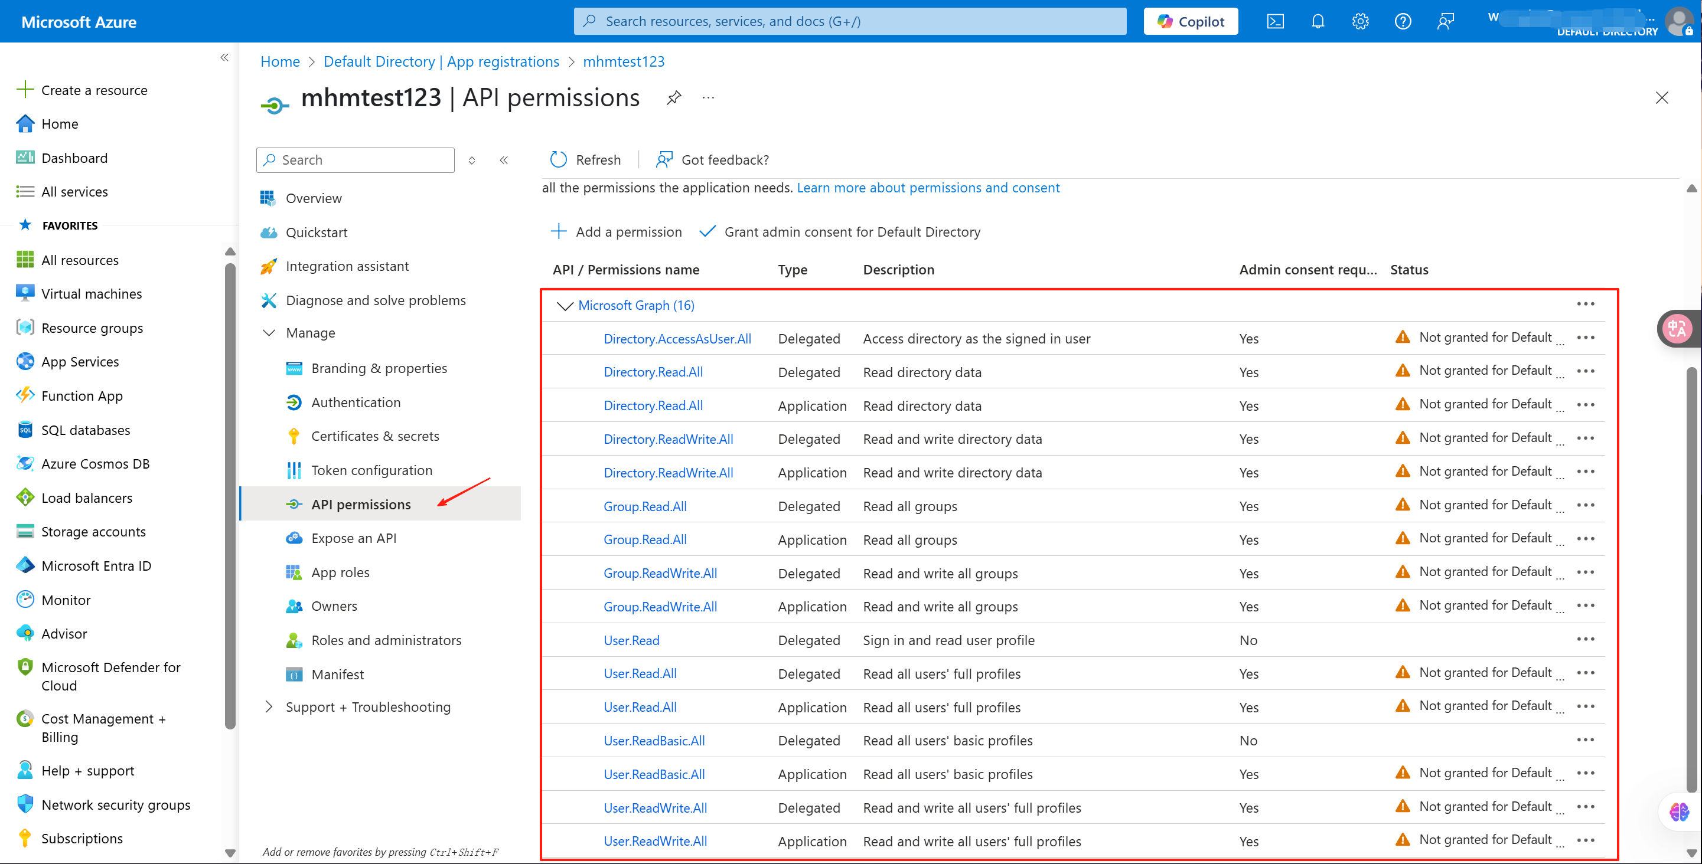
Task: Click the top bar feedback icon
Action: pos(1445,22)
